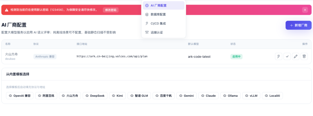Click the 名称 column header
Viewport: 313px width, 116px height.
point(8,44)
